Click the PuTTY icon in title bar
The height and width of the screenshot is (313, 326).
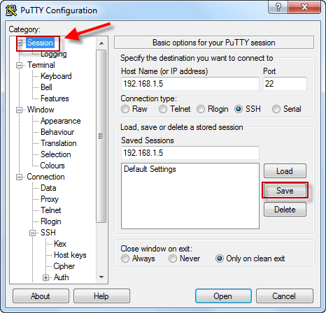tap(11, 10)
